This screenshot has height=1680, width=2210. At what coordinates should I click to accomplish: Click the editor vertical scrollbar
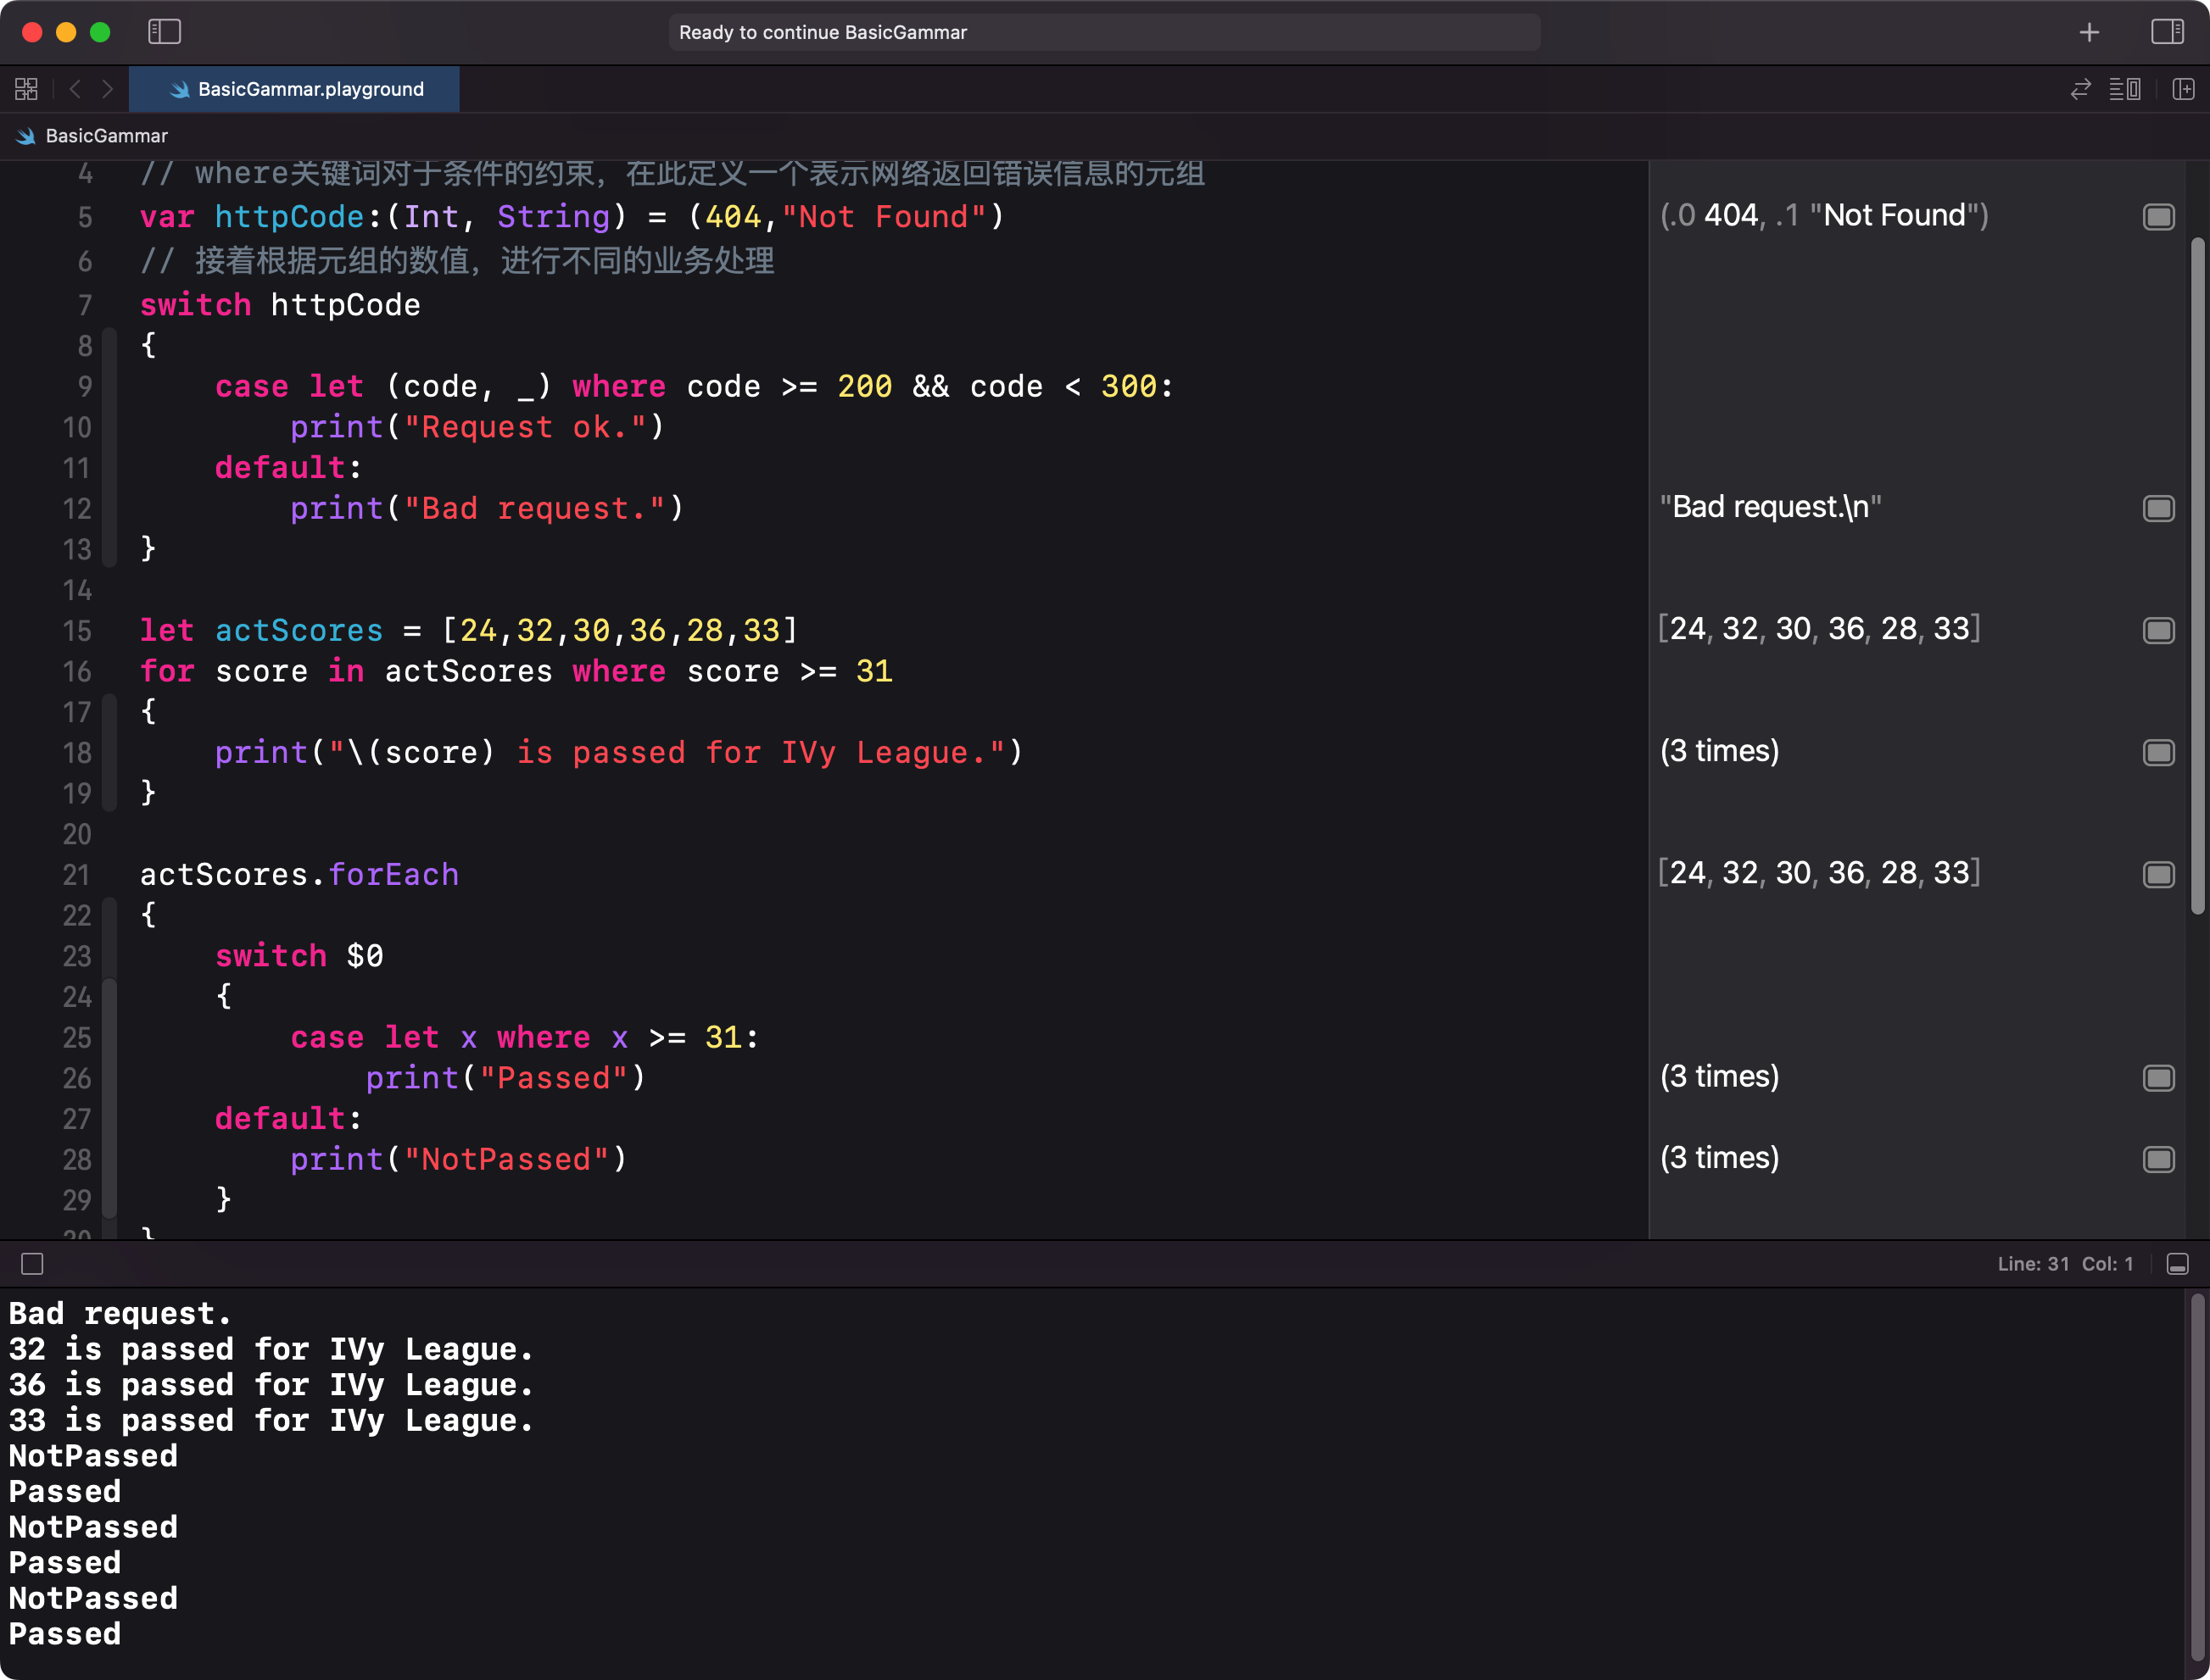pos(2197,575)
